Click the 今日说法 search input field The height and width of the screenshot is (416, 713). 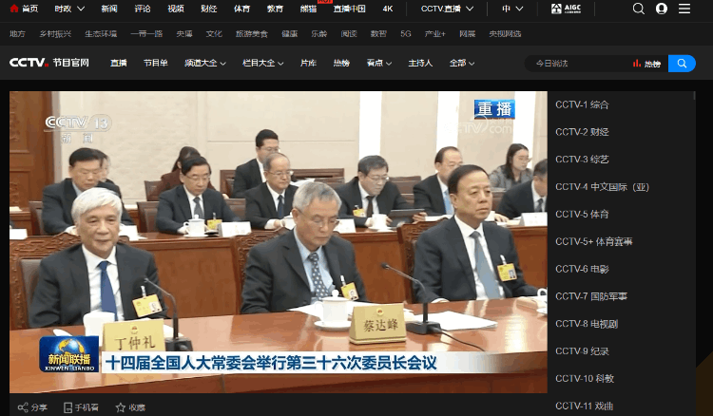click(580, 64)
